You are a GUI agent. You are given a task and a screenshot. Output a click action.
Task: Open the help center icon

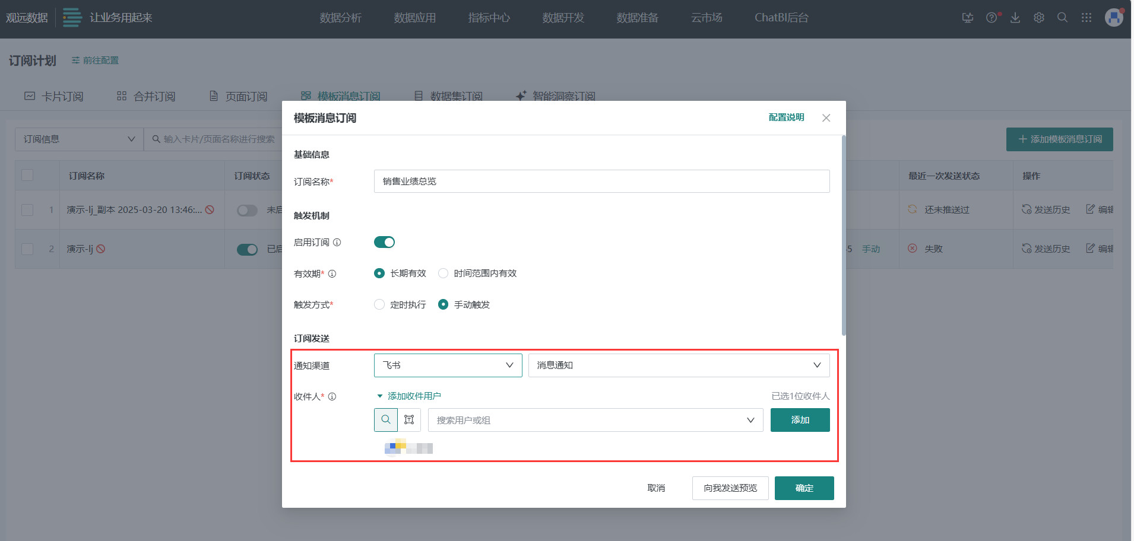(x=991, y=18)
